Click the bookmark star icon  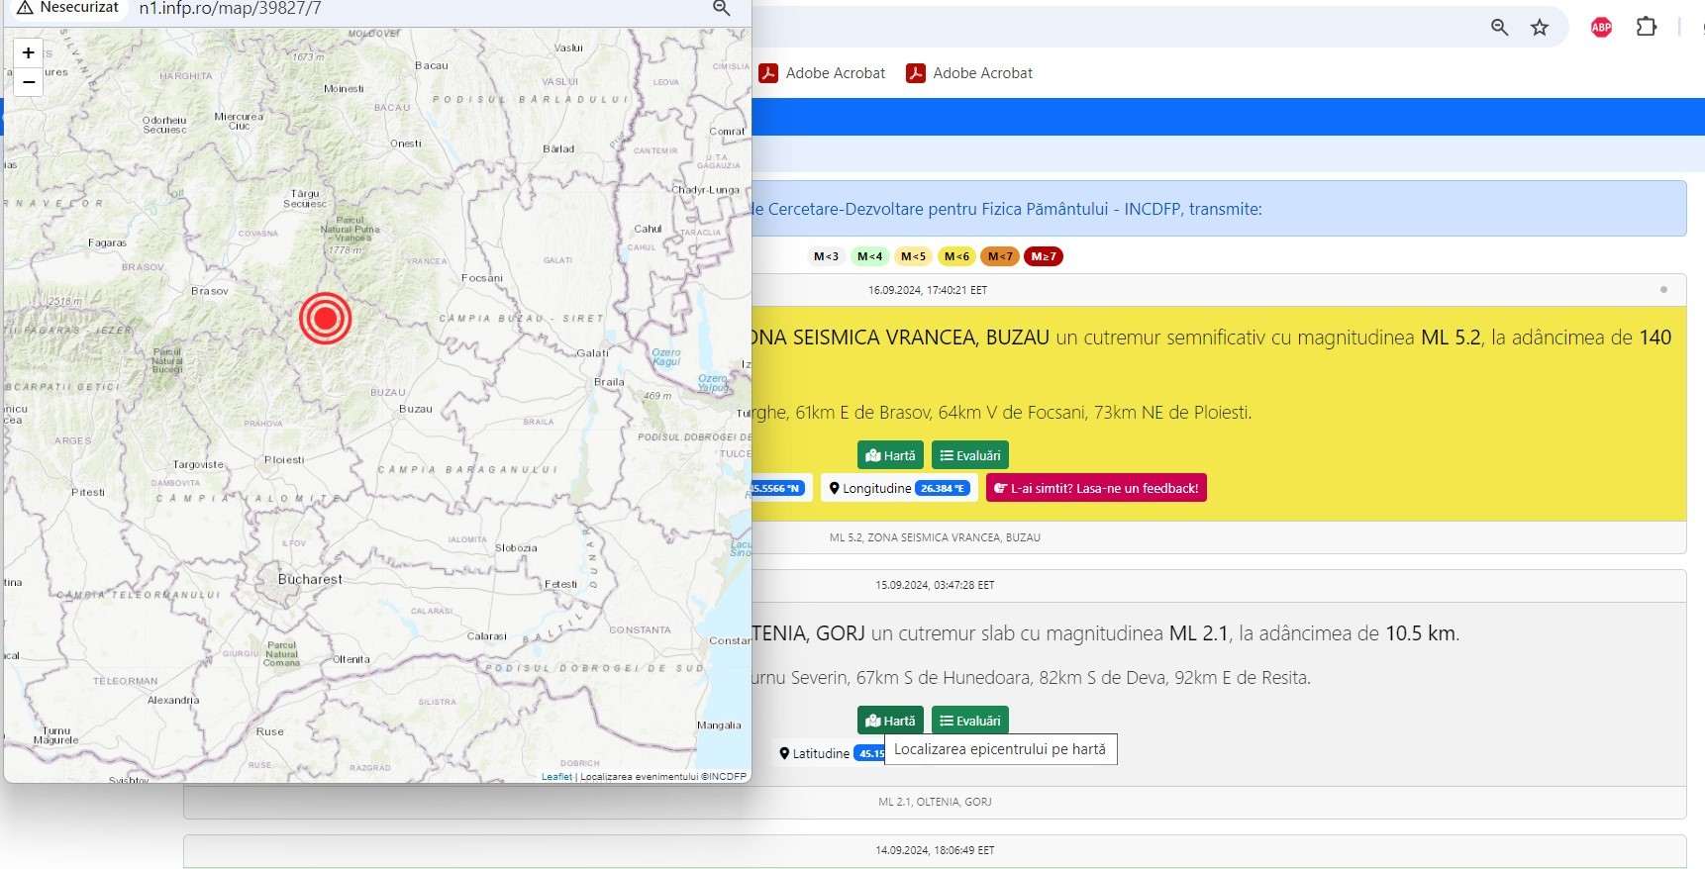(x=1539, y=28)
